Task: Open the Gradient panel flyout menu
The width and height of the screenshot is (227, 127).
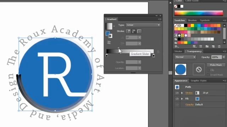Action: (160, 19)
